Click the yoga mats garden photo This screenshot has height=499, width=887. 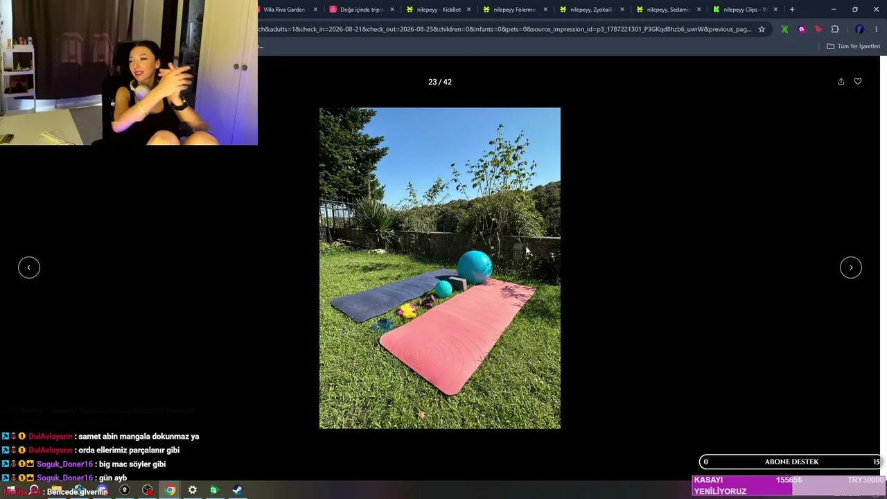tap(440, 268)
